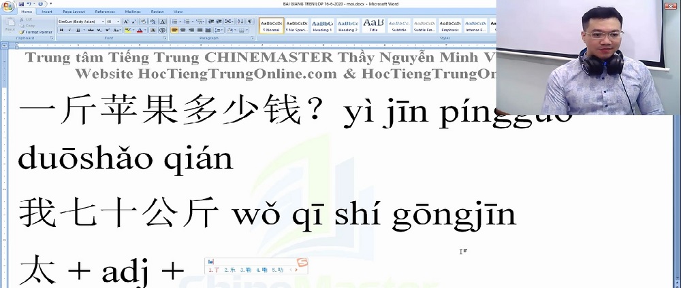Sort paragraph text

click(240, 22)
